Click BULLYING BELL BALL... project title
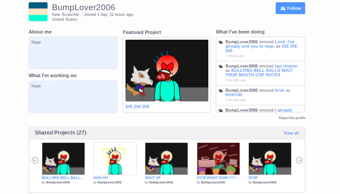340x194 pixels. click(x=63, y=178)
